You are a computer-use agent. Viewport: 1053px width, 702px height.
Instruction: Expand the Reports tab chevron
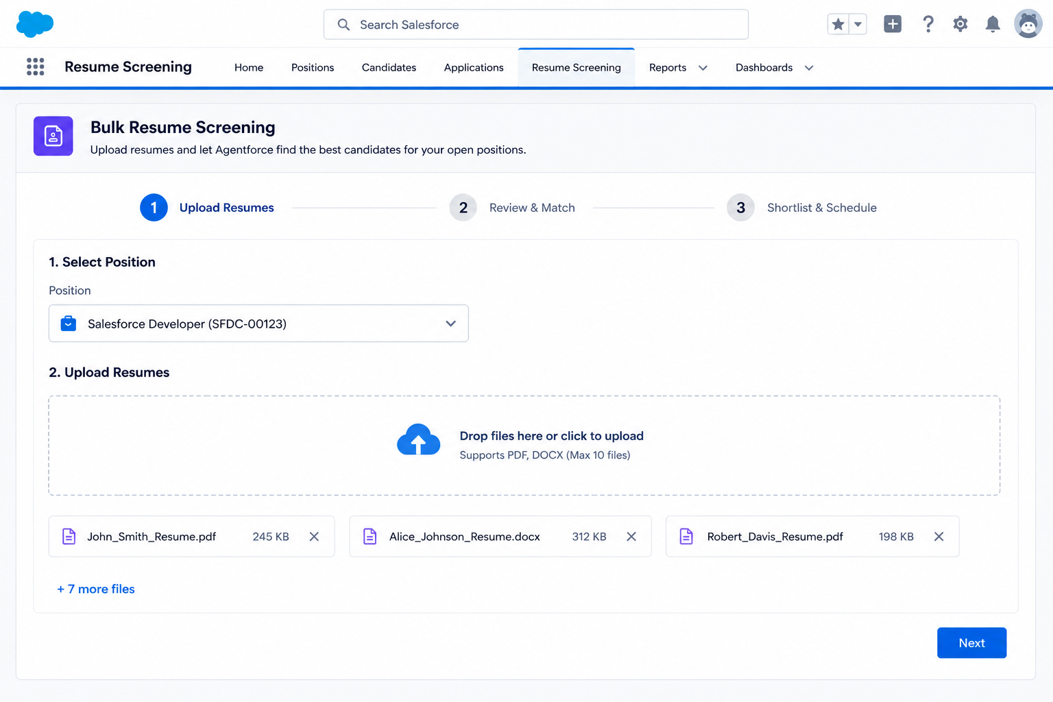tap(703, 68)
